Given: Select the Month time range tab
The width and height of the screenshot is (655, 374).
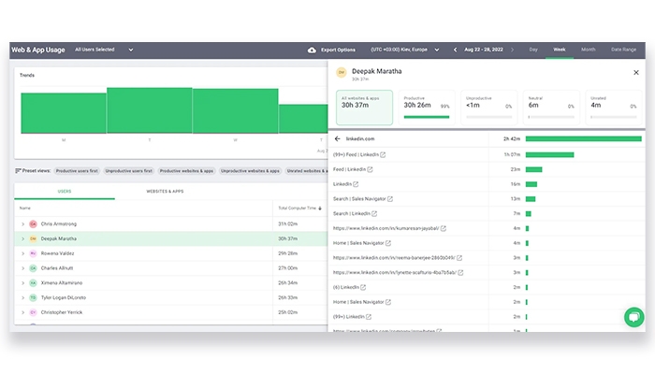Looking at the screenshot, I should [x=588, y=50].
